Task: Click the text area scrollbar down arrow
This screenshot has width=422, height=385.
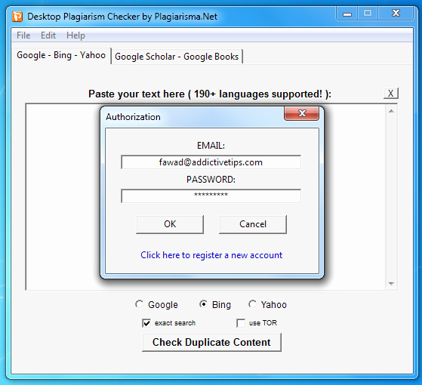Action: (x=391, y=284)
